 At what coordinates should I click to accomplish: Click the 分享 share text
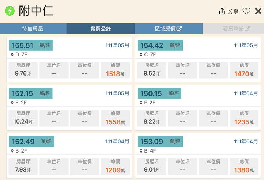point(233,11)
